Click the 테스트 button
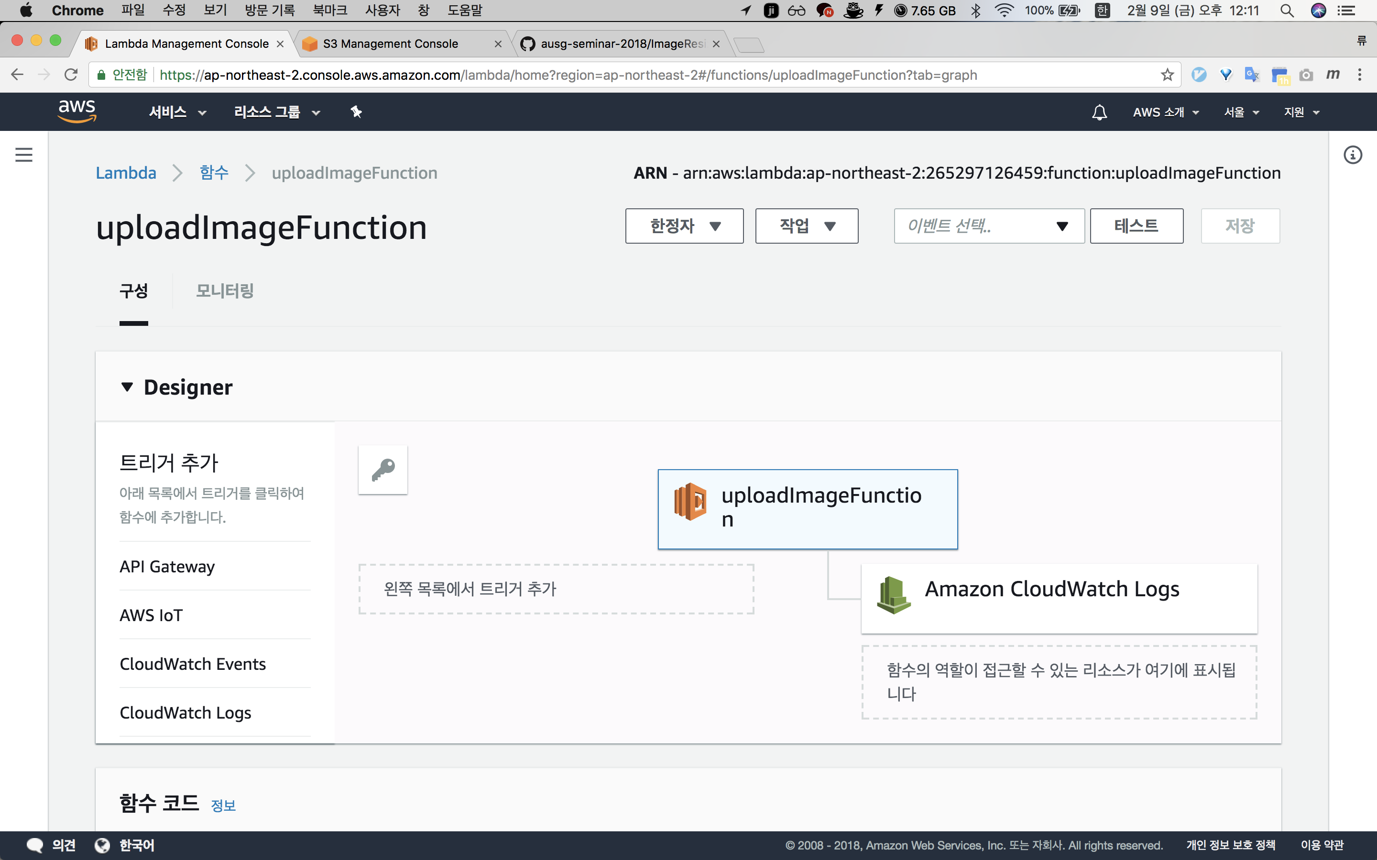Screen dimensions: 1377x860 tap(1136, 226)
